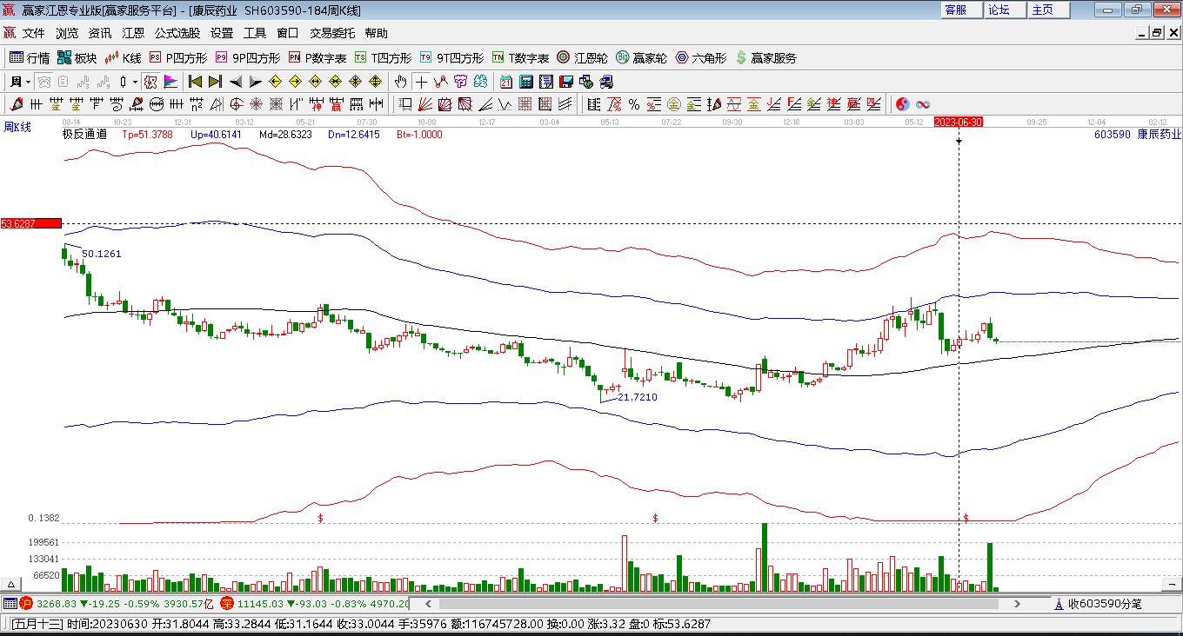Click the percent sign tool icon
The image size is (1183, 636).
(634, 104)
